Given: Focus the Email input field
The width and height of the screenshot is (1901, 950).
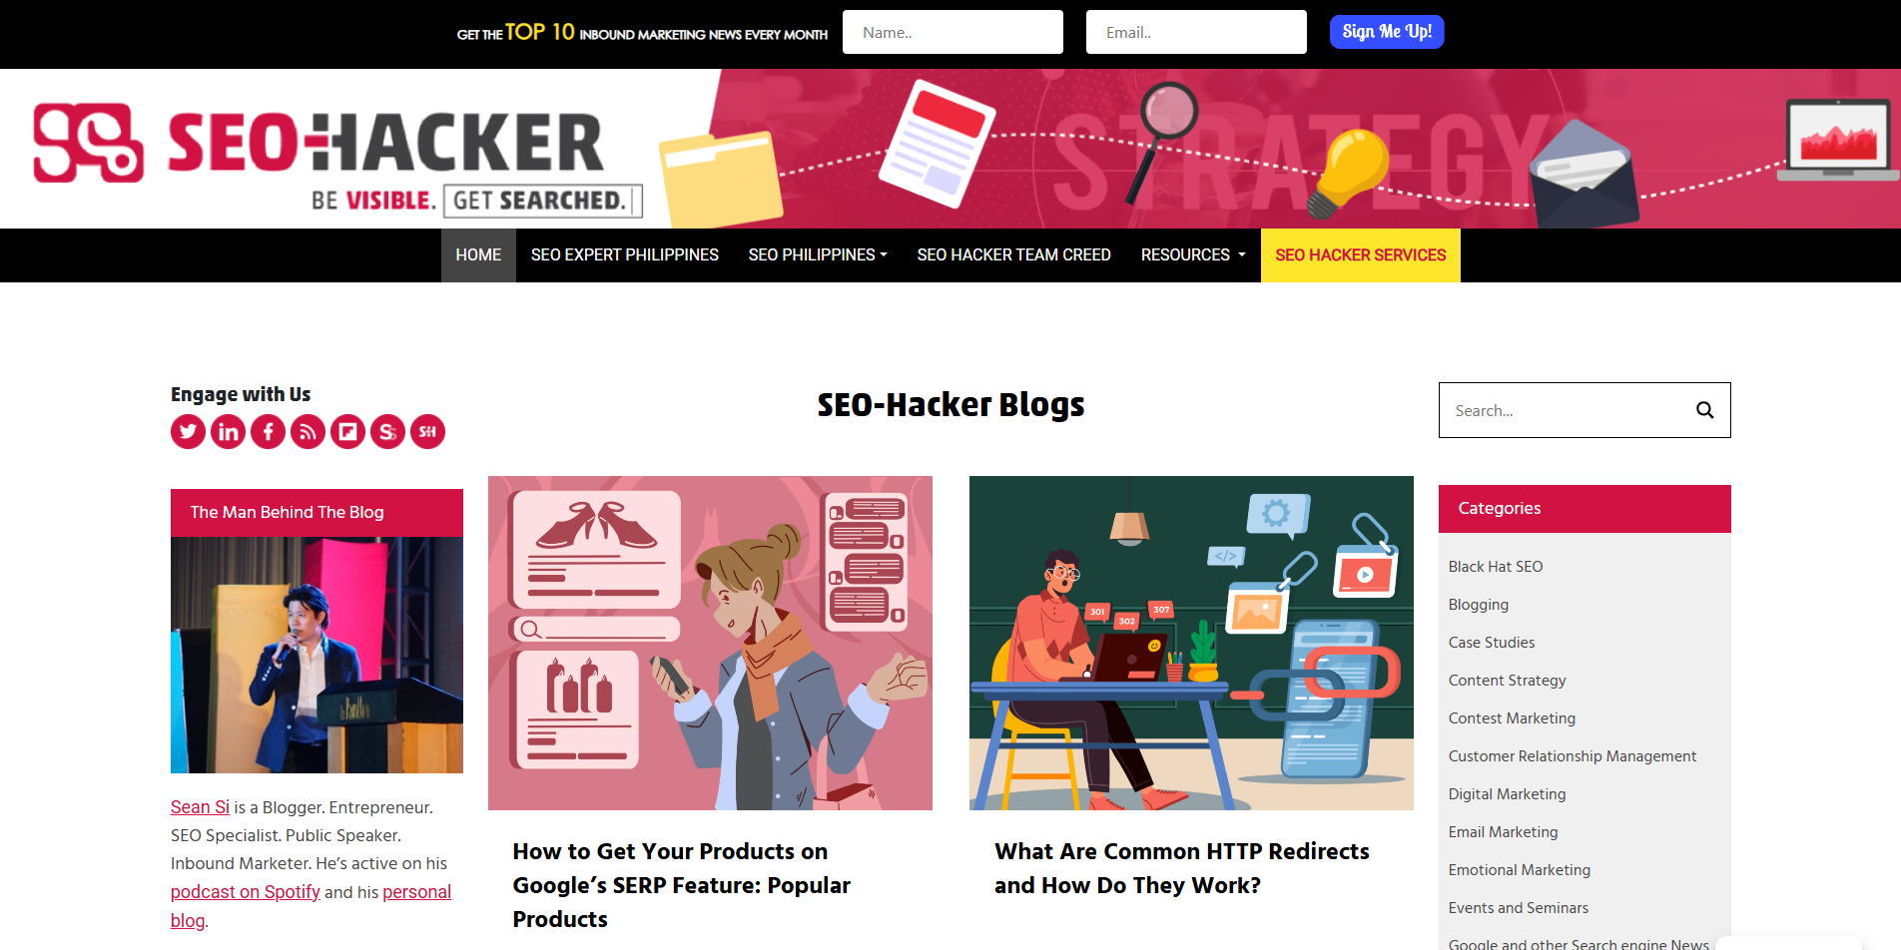Looking at the screenshot, I should click(1196, 32).
